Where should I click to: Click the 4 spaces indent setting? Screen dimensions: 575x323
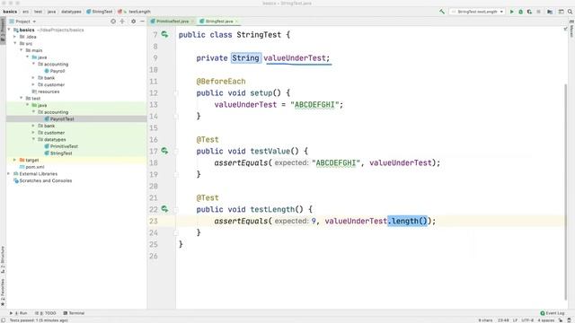545,320
